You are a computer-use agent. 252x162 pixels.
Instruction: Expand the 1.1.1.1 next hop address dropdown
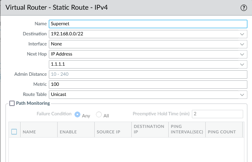(x=242, y=64)
